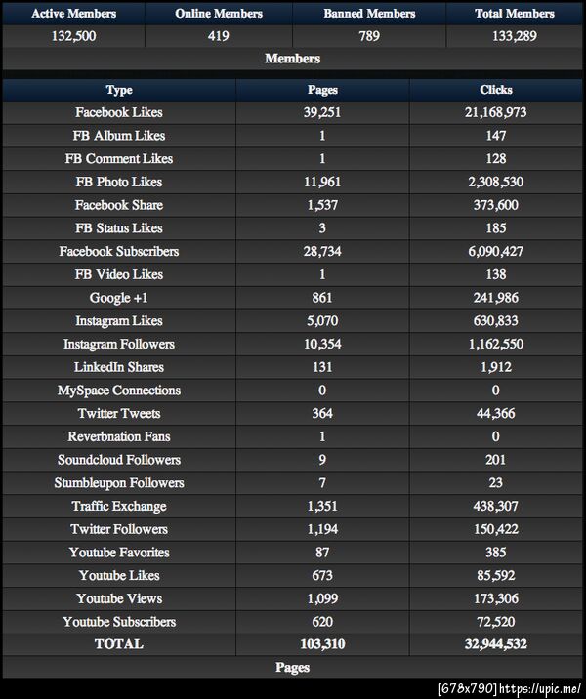This screenshot has height=699, width=586.
Task: Select the Online Members header cell
Action: point(219,14)
